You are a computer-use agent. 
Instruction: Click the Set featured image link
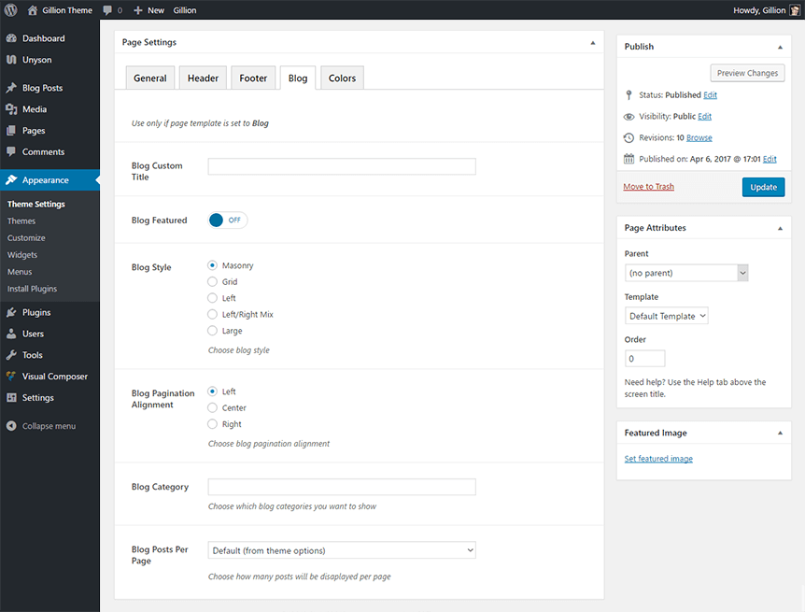point(658,459)
